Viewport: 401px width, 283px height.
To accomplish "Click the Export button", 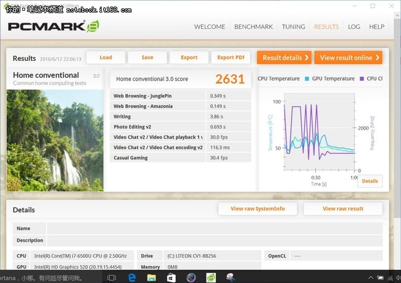I will click(189, 57).
